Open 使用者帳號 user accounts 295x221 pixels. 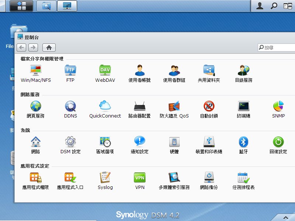pyautogui.click(x=140, y=73)
